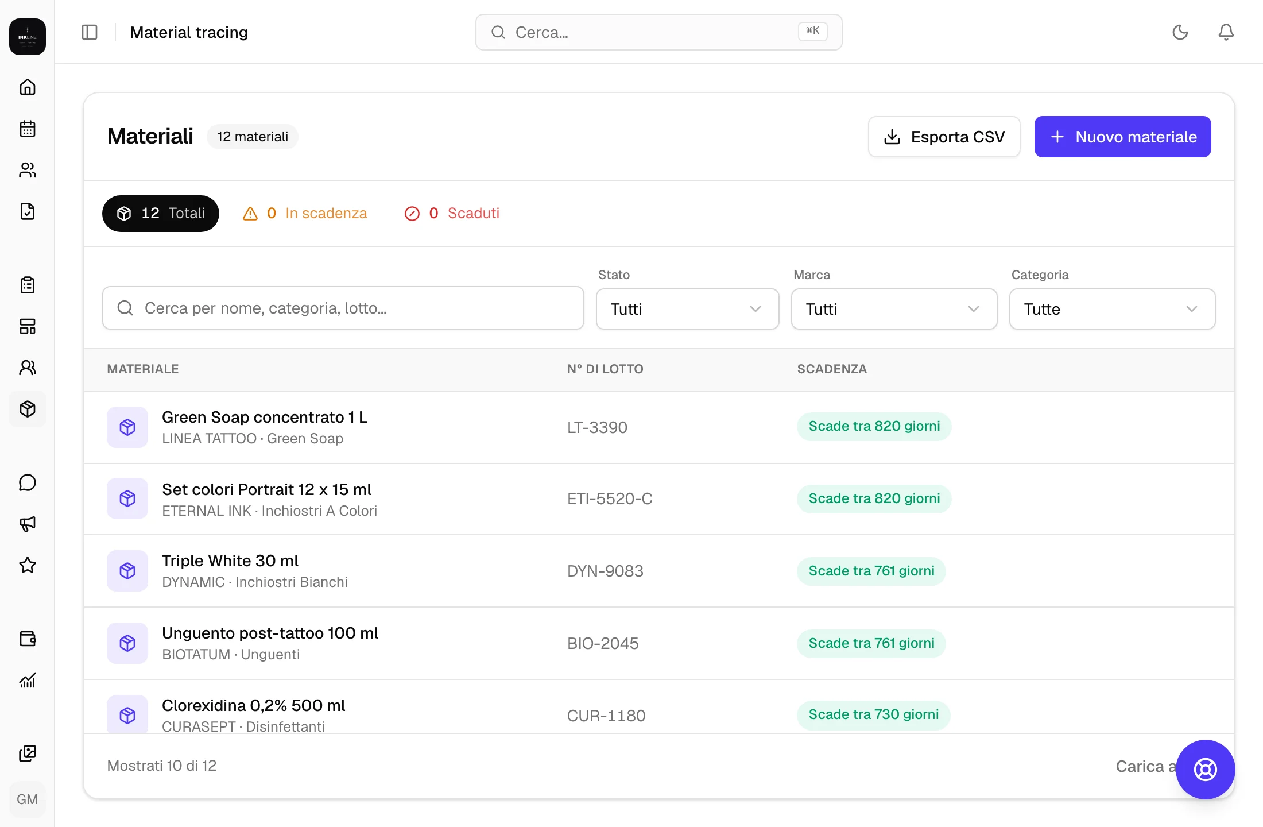Screen dimensions: 1263x827
Task: Click Nuovo materiale button
Action: click(x=1123, y=137)
